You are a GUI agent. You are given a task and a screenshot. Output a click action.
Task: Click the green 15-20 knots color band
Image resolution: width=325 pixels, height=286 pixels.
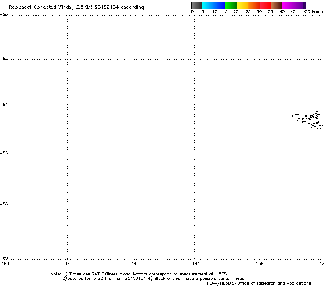click(231, 5)
